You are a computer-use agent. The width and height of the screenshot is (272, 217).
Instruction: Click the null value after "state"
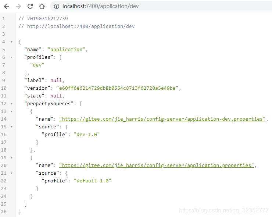coord(56,96)
